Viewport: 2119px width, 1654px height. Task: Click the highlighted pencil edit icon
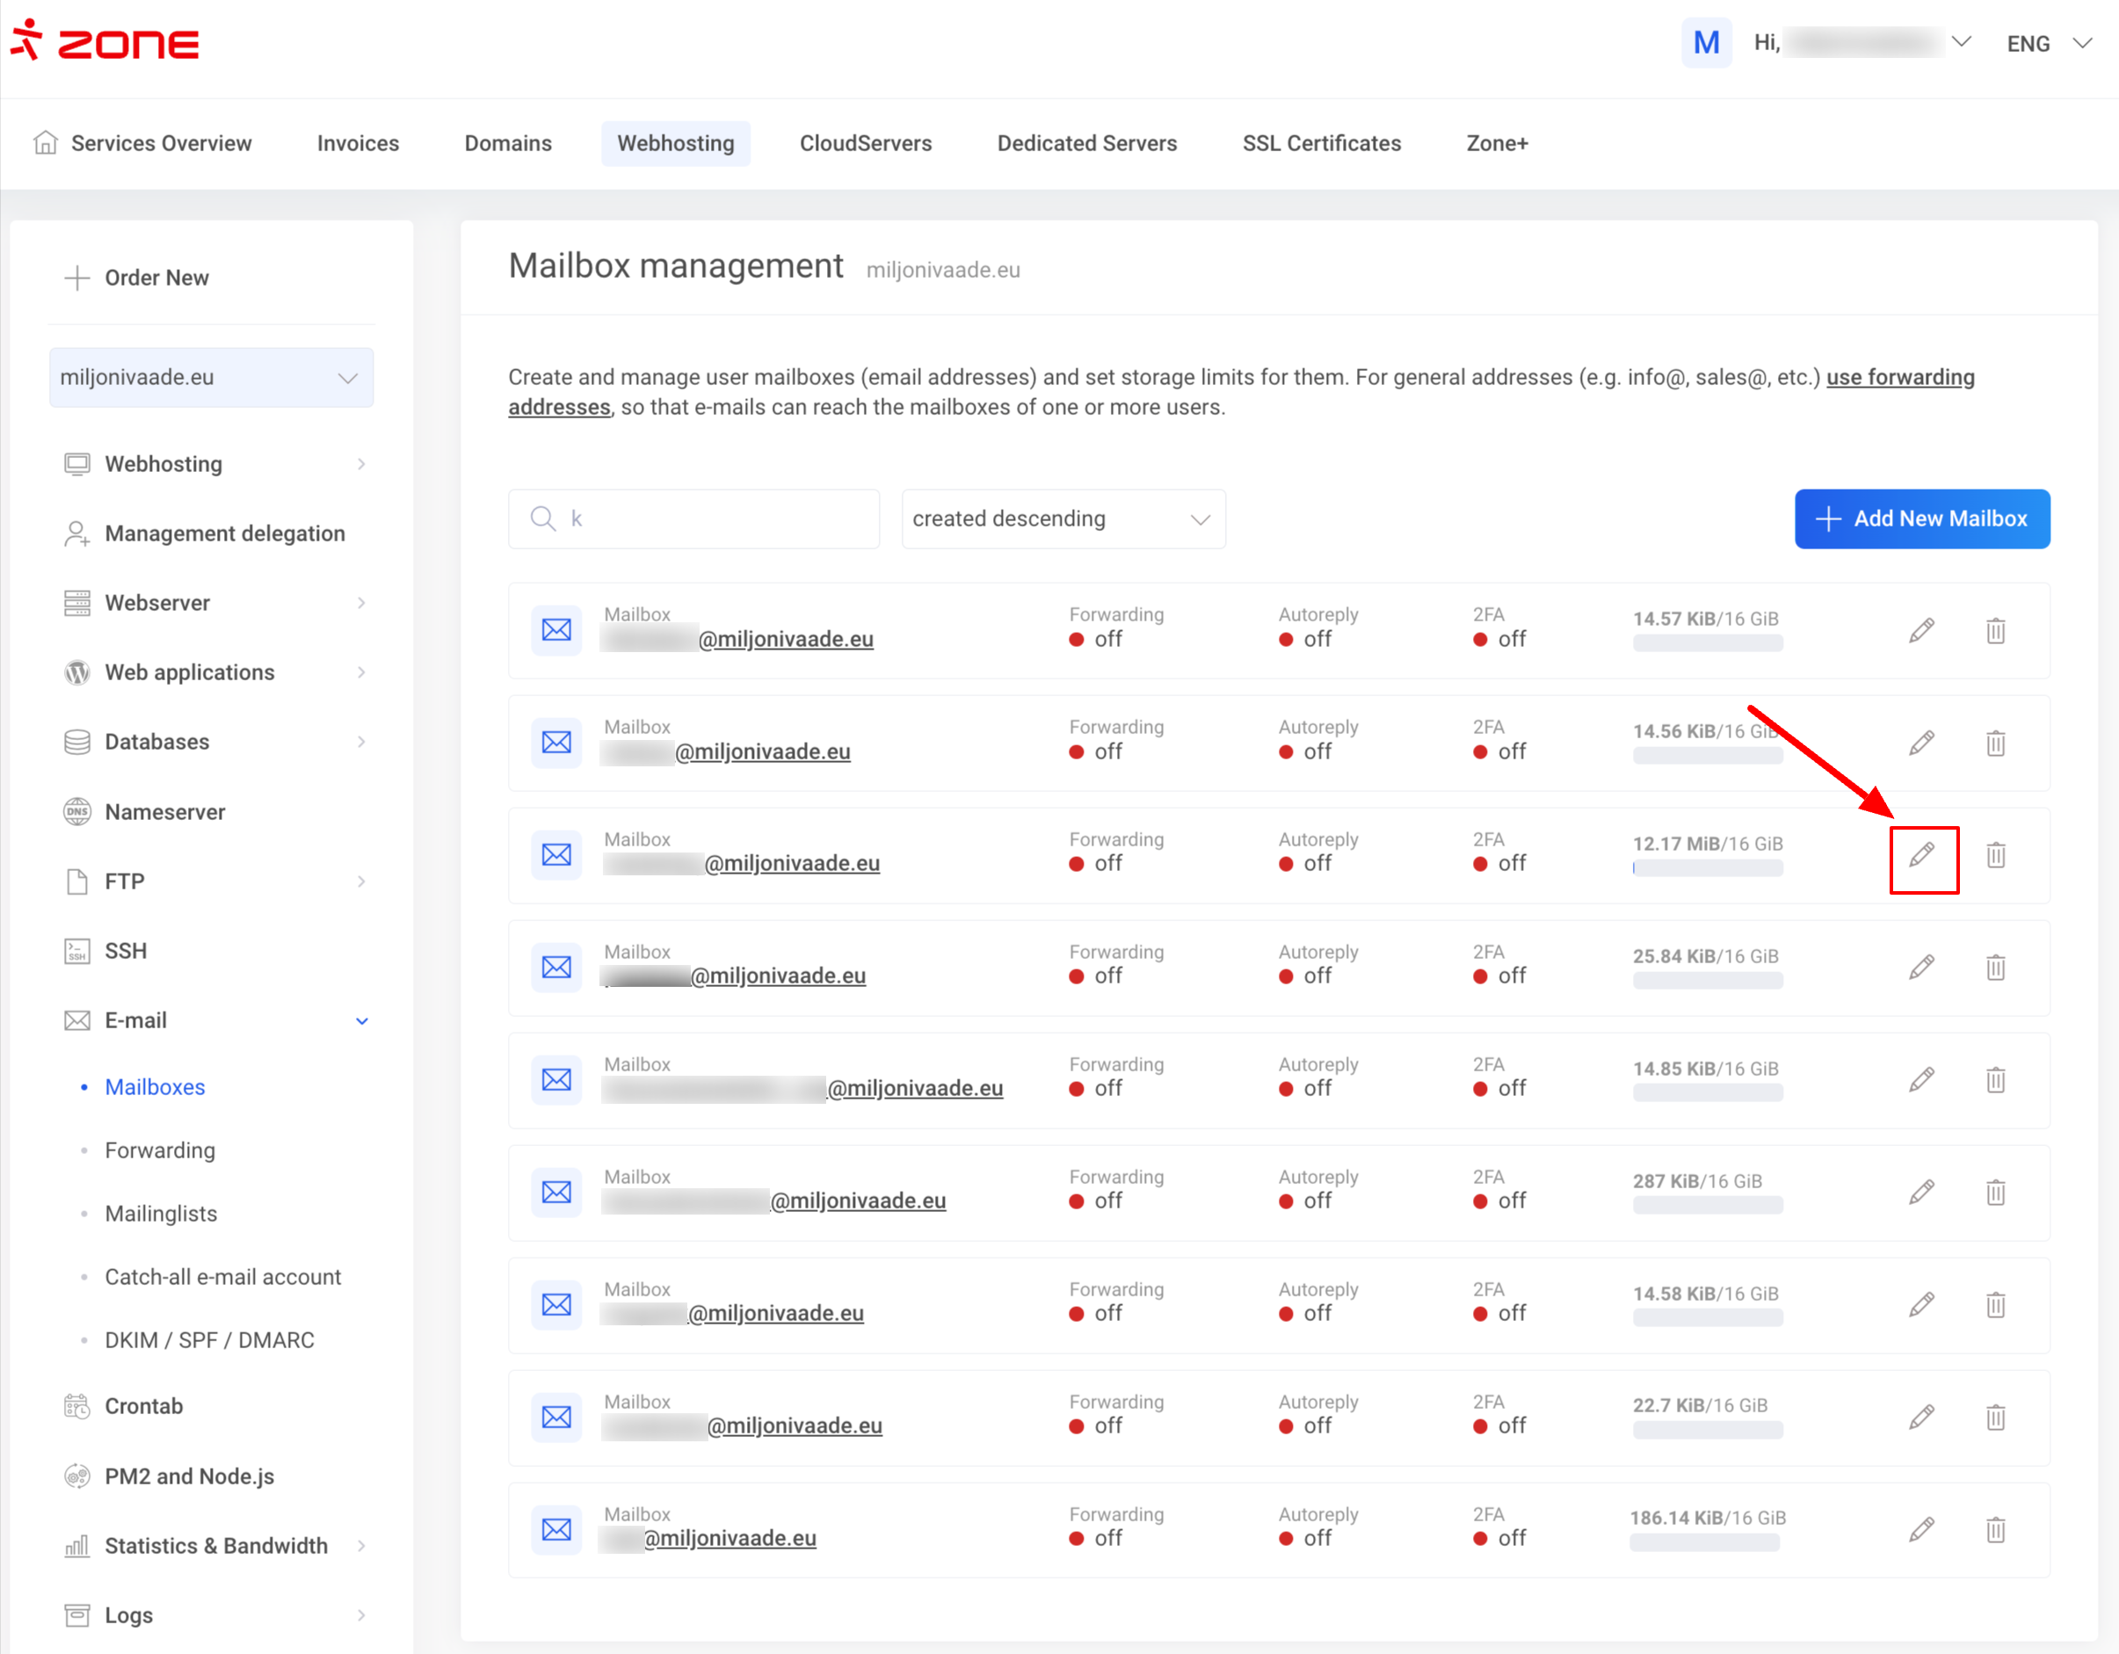(1921, 854)
